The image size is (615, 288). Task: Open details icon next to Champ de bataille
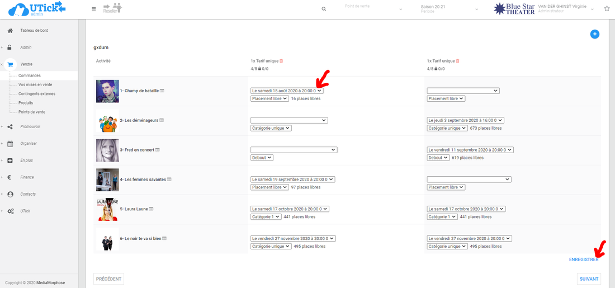point(162,91)
